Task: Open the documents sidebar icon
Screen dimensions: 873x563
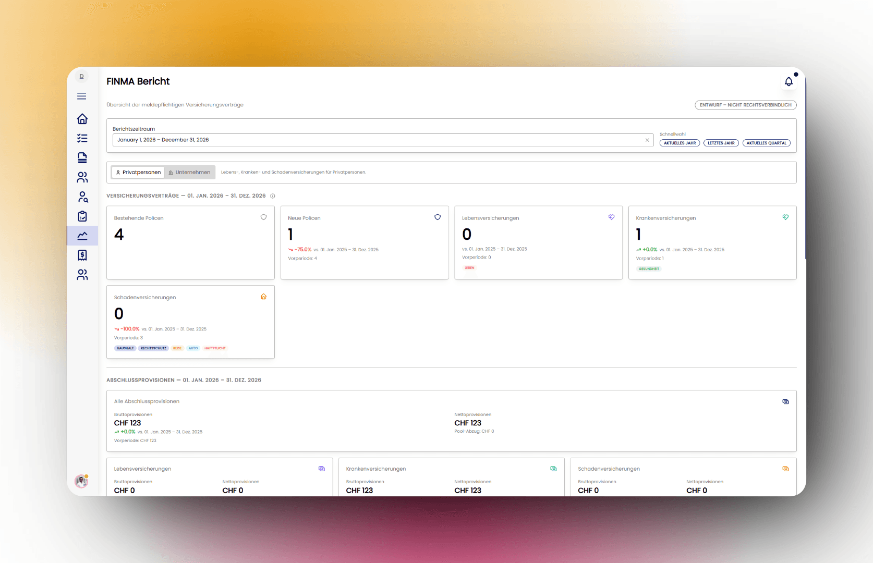Action: (x=82, y=157)
